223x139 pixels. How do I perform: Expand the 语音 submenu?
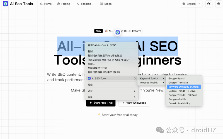pyautogui.click(x=112, y=91)
